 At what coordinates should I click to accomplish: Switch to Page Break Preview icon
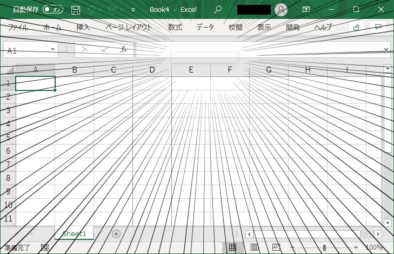coord(276,248)
